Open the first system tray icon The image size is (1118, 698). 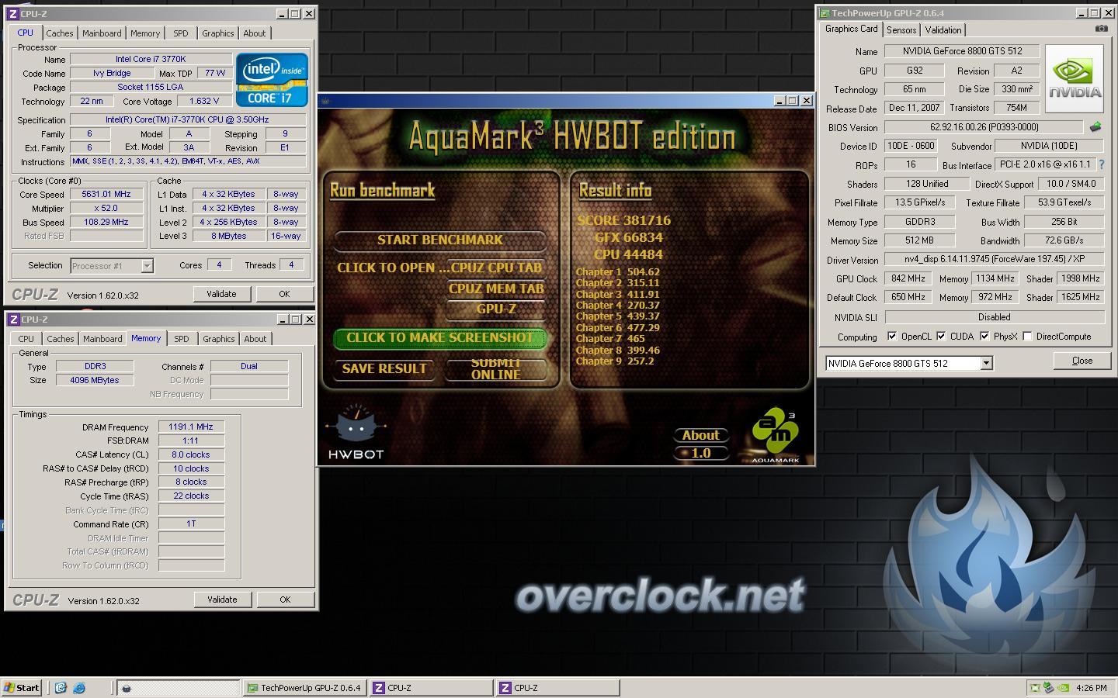1033,687
